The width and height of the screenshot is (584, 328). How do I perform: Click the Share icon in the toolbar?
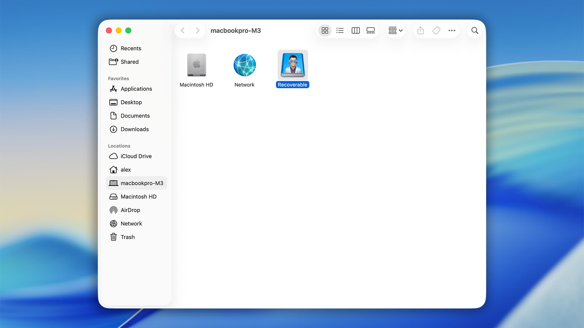click(x=420, y=30)
